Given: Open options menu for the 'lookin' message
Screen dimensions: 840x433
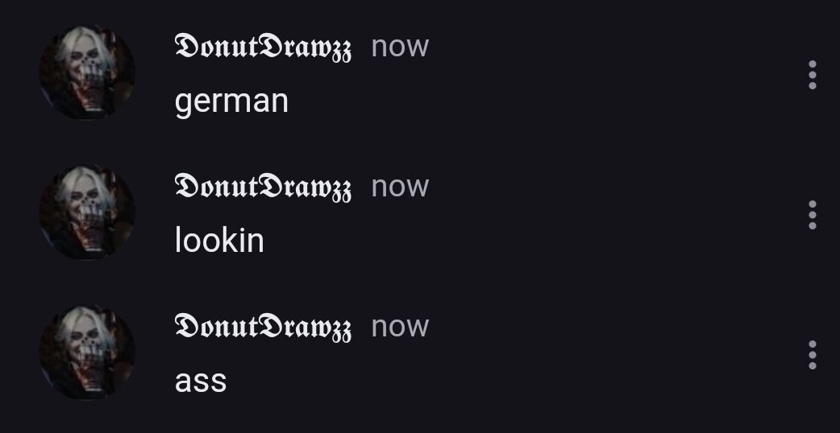Looking at the screenshot, I should 812,215.
